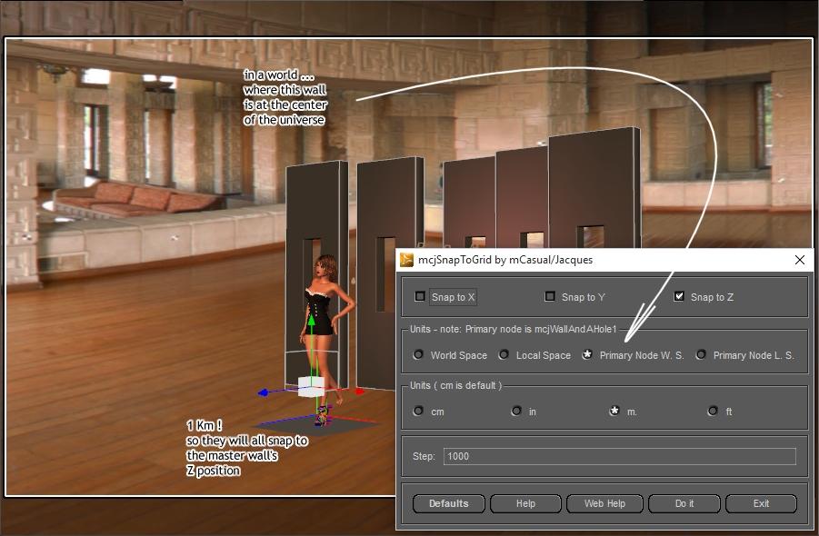This screenshot has width=819, height=536.
Task: Set units to meters (m.)
Action: click(614, 411)
